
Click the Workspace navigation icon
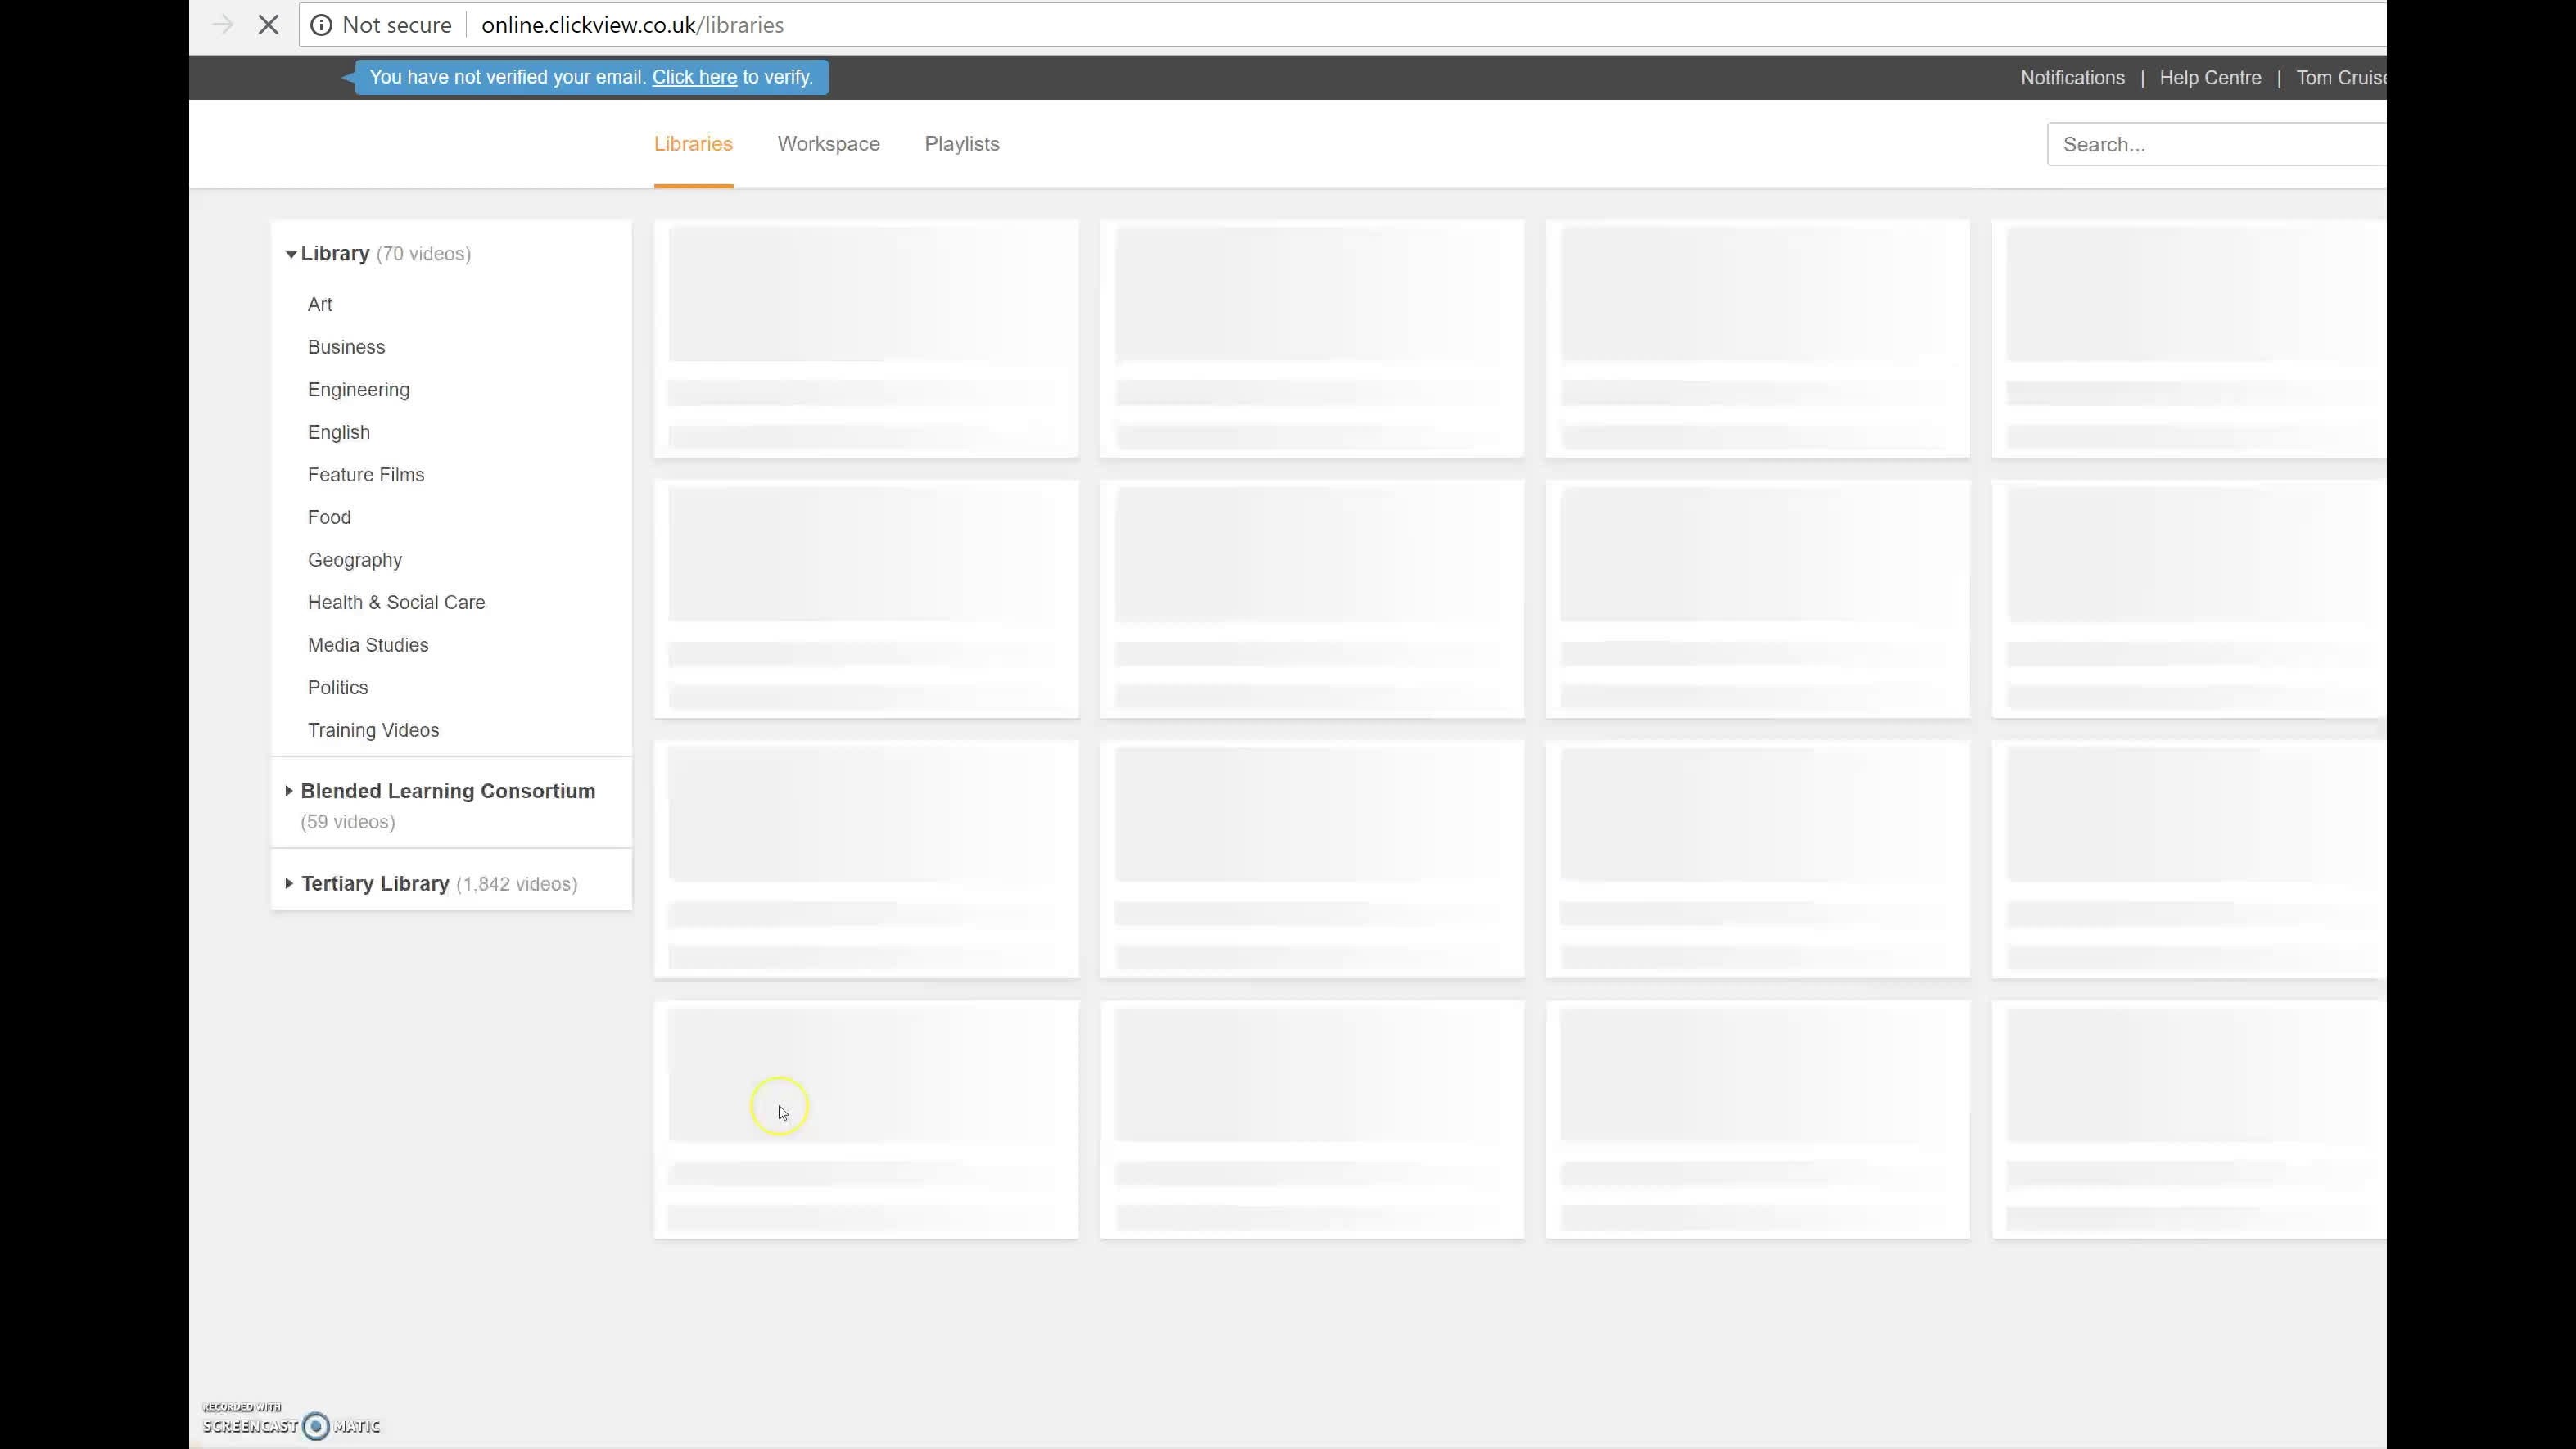pos(828,143)
